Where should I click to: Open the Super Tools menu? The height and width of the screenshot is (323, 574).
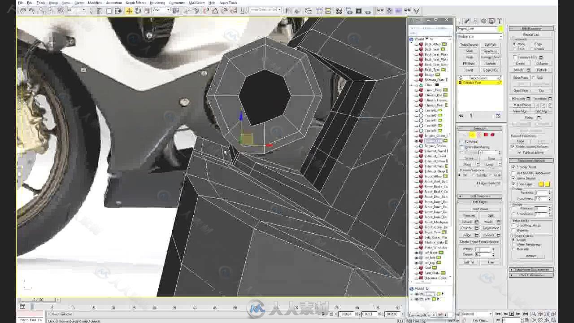click(228, 3)
